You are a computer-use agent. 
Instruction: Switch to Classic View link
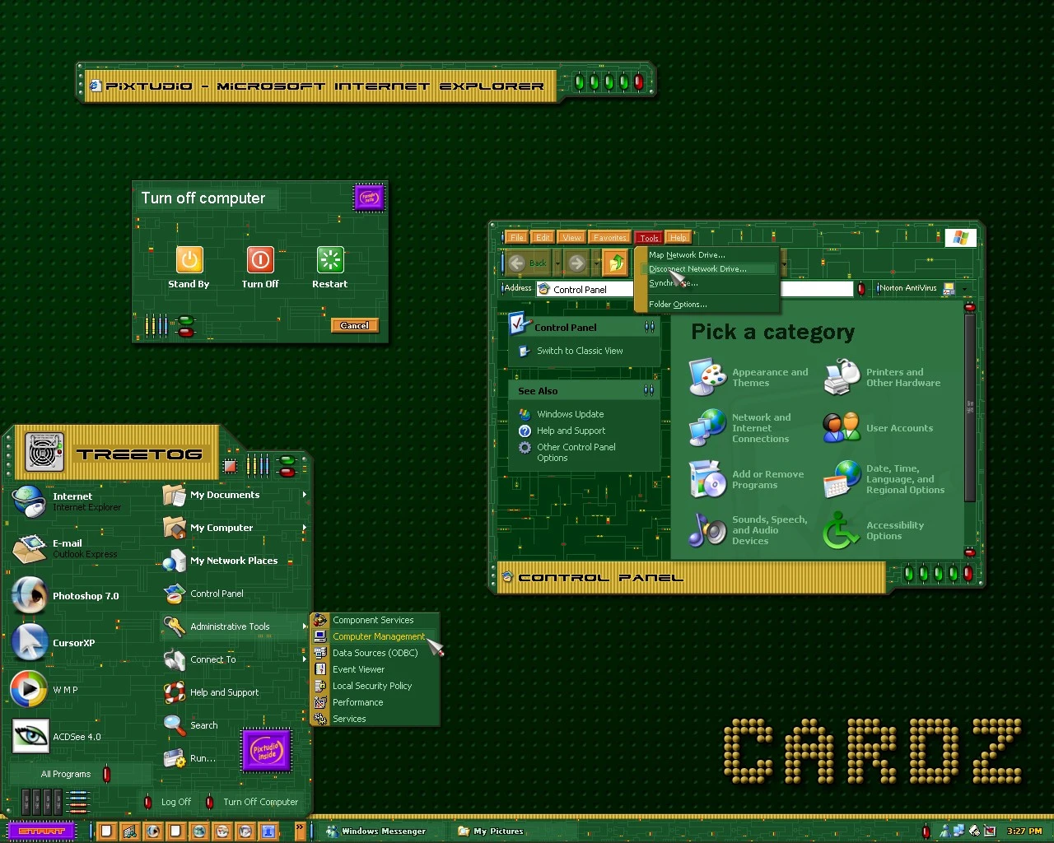pyautogui.click(x=579, y=351)
